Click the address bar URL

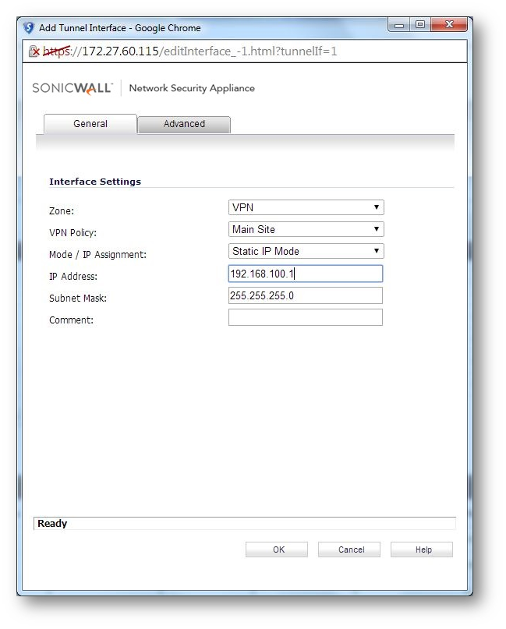click(x=189, y=51)
